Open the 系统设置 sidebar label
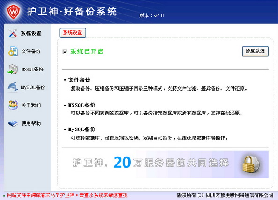278x200 pixels. pos(31,33)
